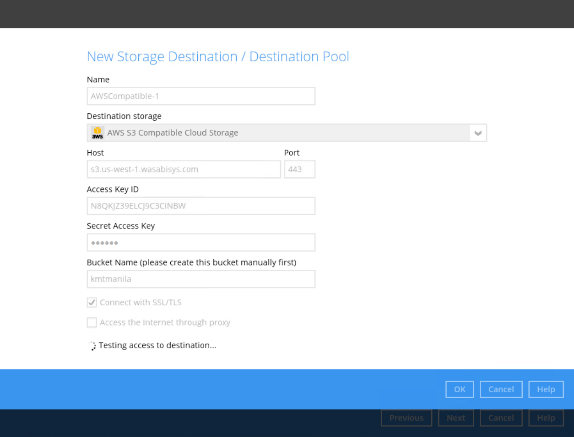Open Help in the dark bottom footer

coord(546,418)
